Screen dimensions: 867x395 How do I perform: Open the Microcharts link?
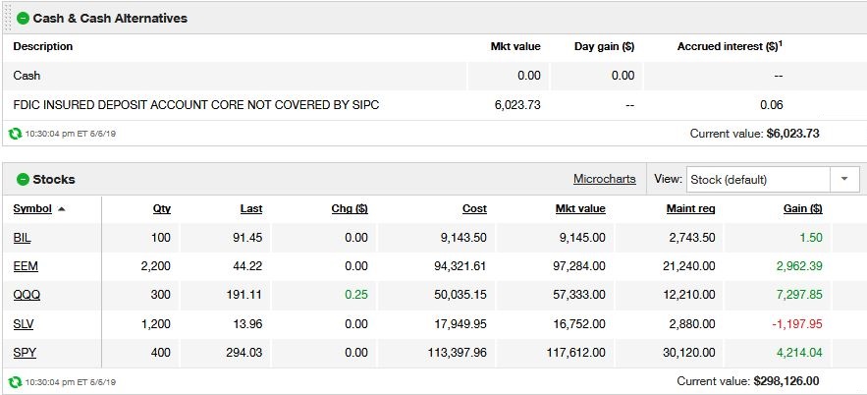coord(604,179)
